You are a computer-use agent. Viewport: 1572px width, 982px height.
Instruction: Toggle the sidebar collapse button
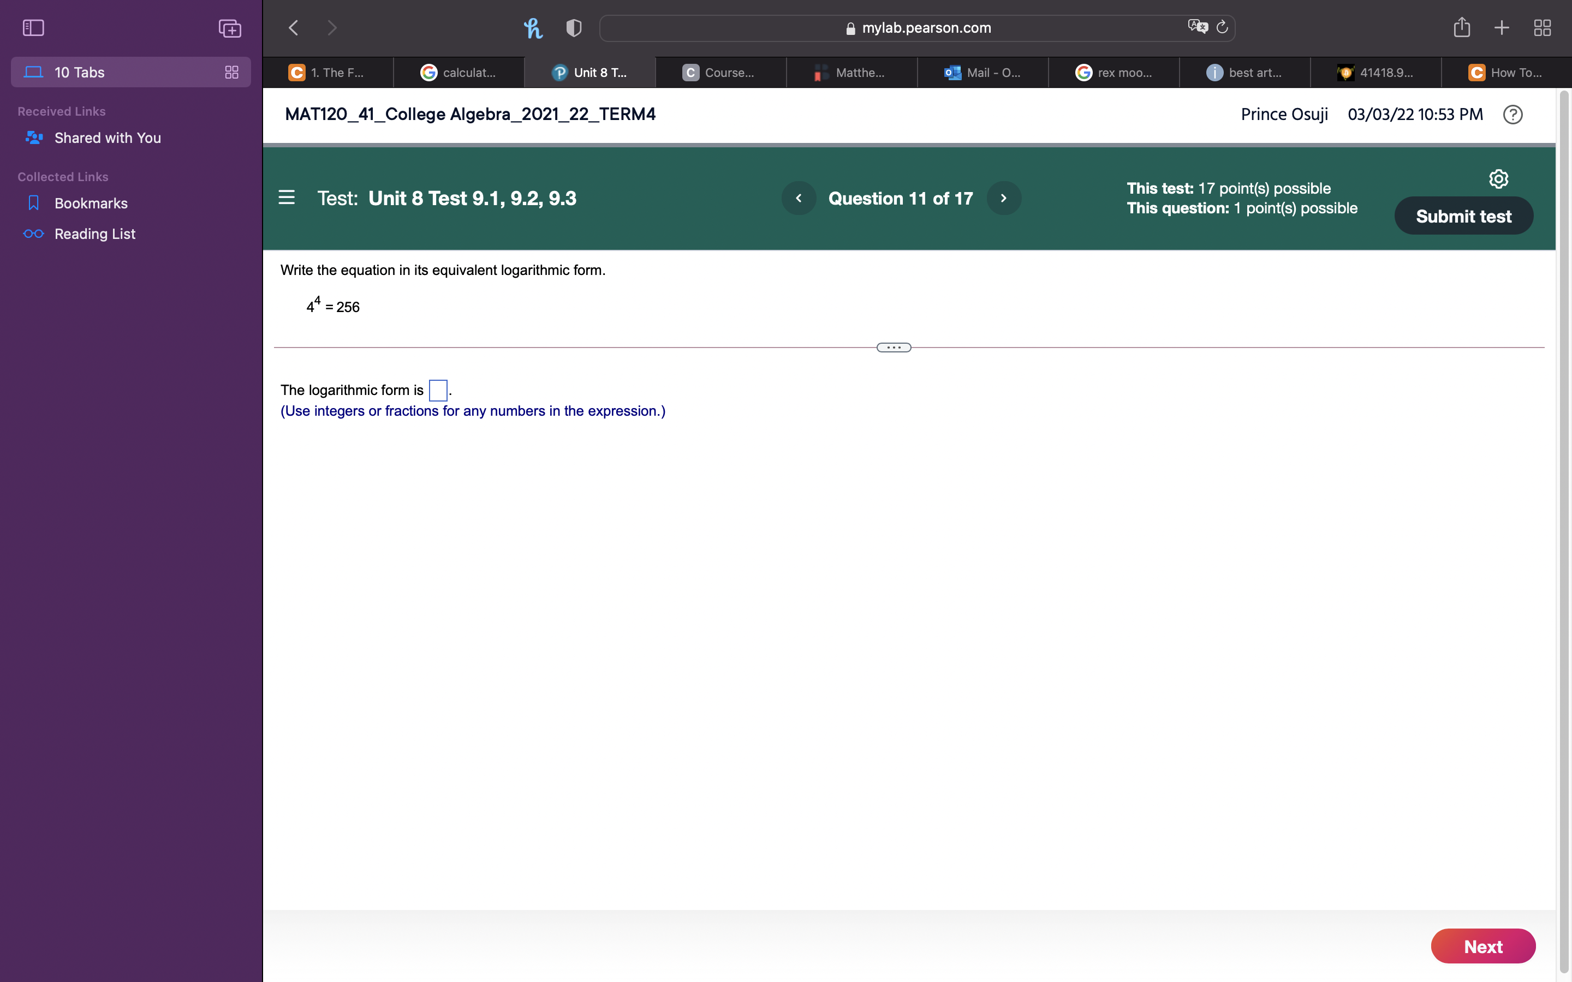coord(33,28)
